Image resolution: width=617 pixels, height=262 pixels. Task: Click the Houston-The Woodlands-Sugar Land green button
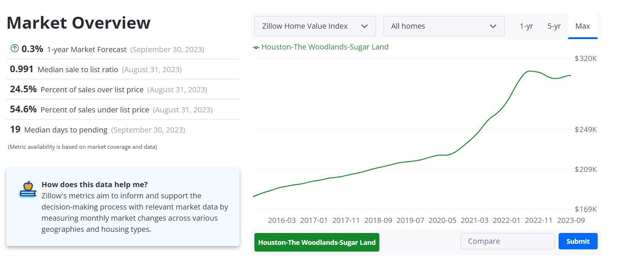tap(316, 242)
